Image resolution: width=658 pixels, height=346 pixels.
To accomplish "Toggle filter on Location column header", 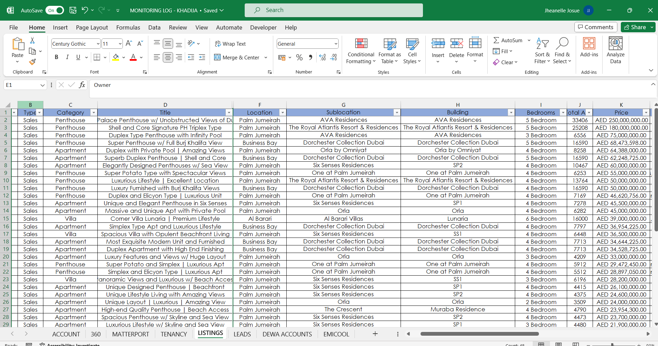I will [283, 113].
